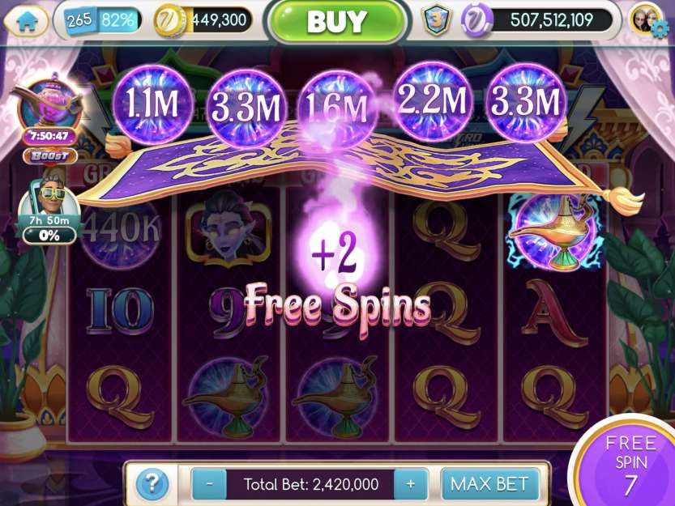Open the purple chip balance icon
Image resolution: width=675 pixels, height=506 pixels.
click(476, 20)
